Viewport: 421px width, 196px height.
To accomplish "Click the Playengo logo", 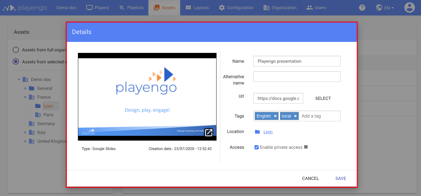I will click(x=25, y=8).
